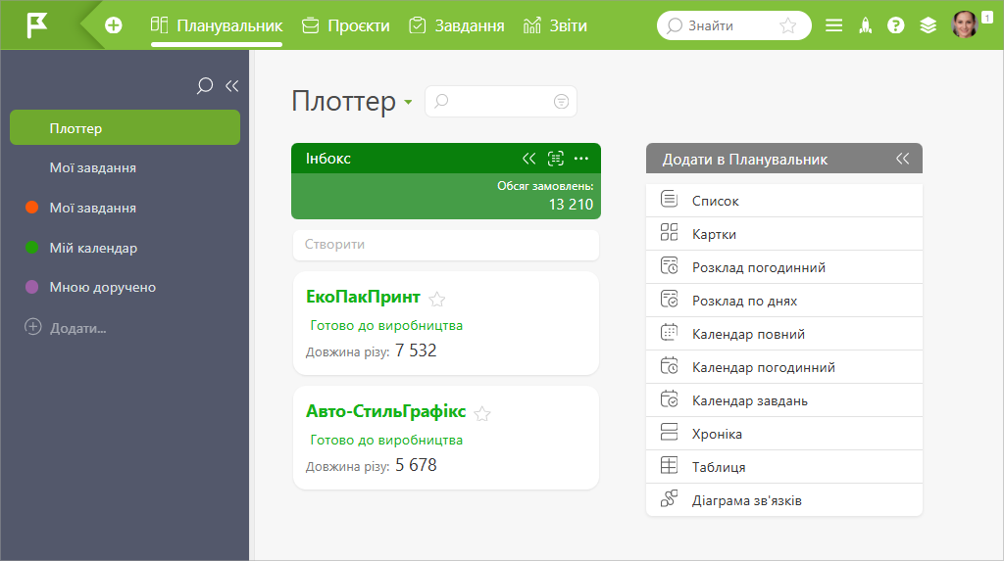Click the sidebar search magnifier icon

tap(204, 86)
